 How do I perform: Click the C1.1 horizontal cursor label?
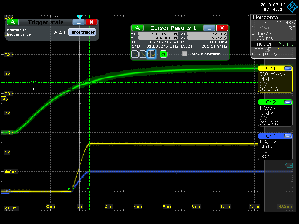click(x=33, y=89)
